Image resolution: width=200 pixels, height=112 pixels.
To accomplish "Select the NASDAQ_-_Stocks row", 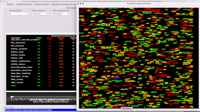I will pyautogui.click(x=41, y=52).
